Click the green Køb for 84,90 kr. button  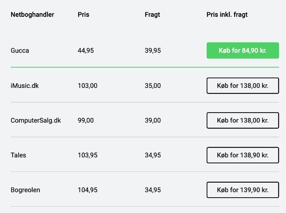pos(243,50)
